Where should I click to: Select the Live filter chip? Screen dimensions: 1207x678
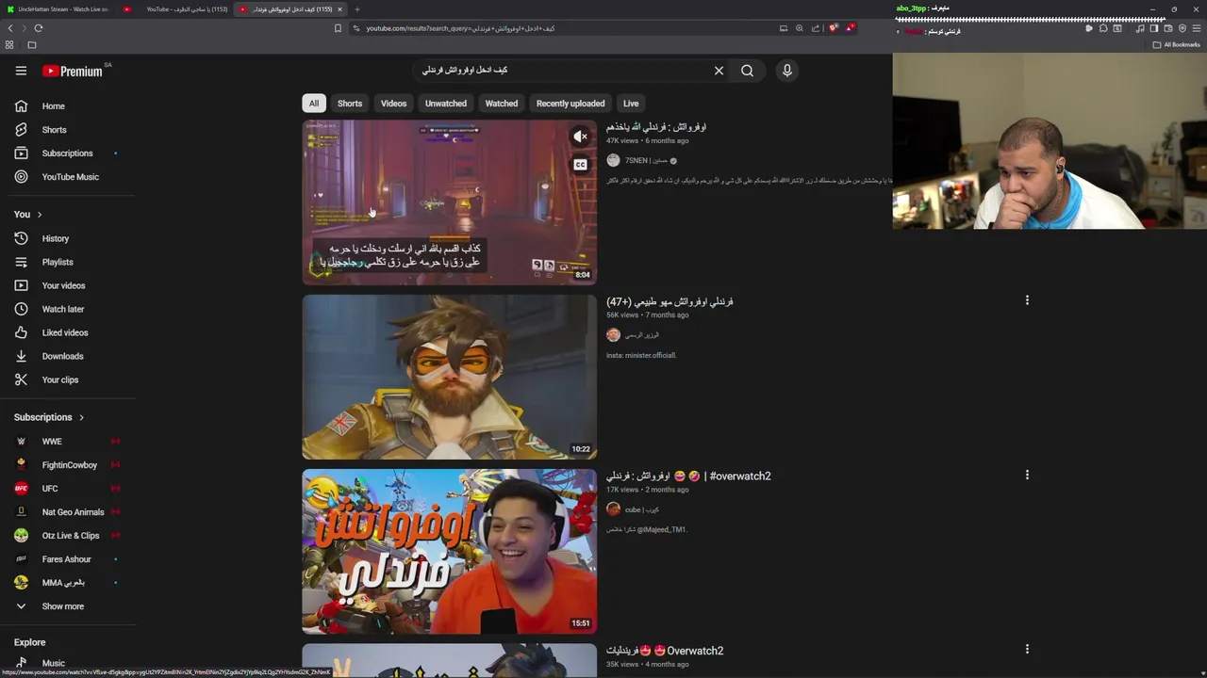coord(631,104)
